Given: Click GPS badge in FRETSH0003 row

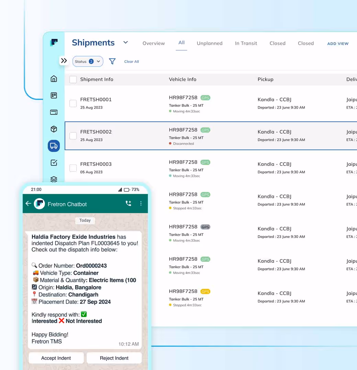Looking at the screenshot, I should (205, 162).
